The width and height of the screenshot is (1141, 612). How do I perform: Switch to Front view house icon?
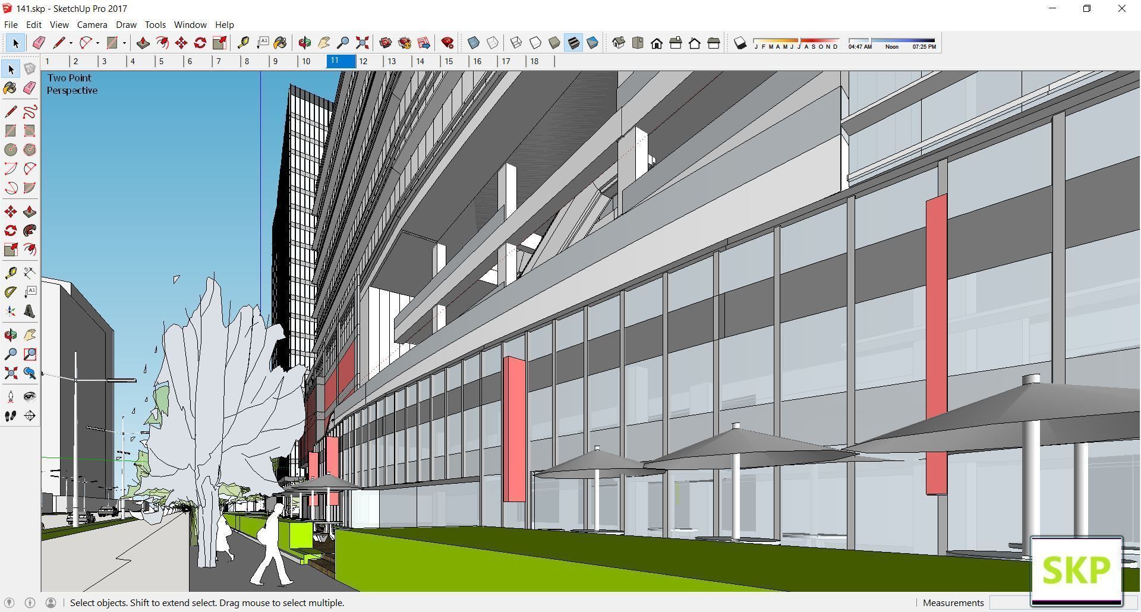pyautogui.click(x=657, y=43)
